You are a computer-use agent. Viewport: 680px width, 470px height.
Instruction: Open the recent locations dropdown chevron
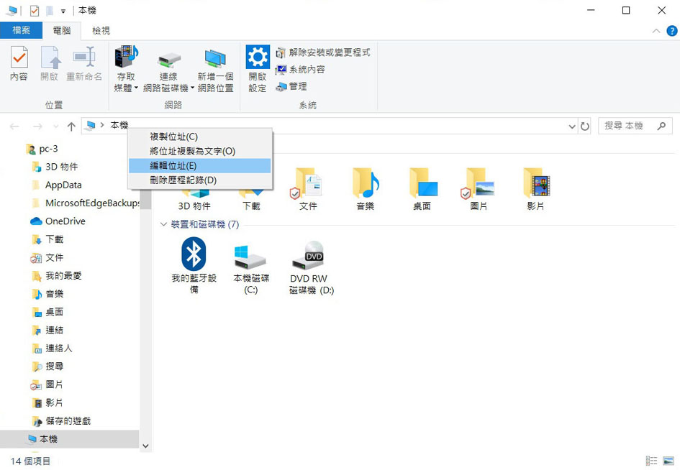(56, 126)
